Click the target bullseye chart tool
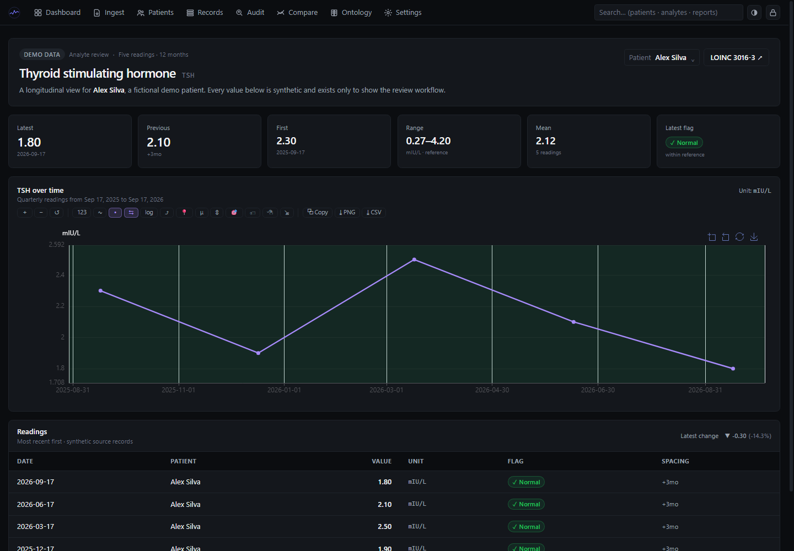Image resolution: width=794 pixels, height=551 pixels. (x=234, y=213)
